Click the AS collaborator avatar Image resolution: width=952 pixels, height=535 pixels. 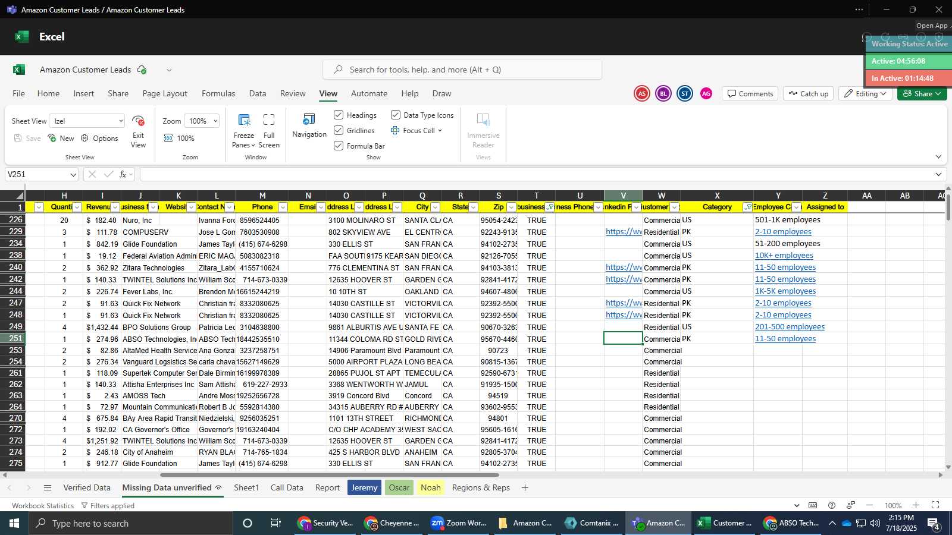641,93
